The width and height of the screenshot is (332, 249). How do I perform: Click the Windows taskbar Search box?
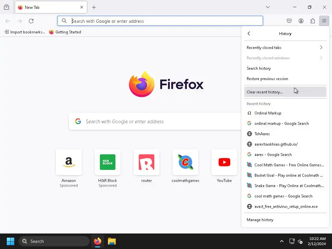54,241
